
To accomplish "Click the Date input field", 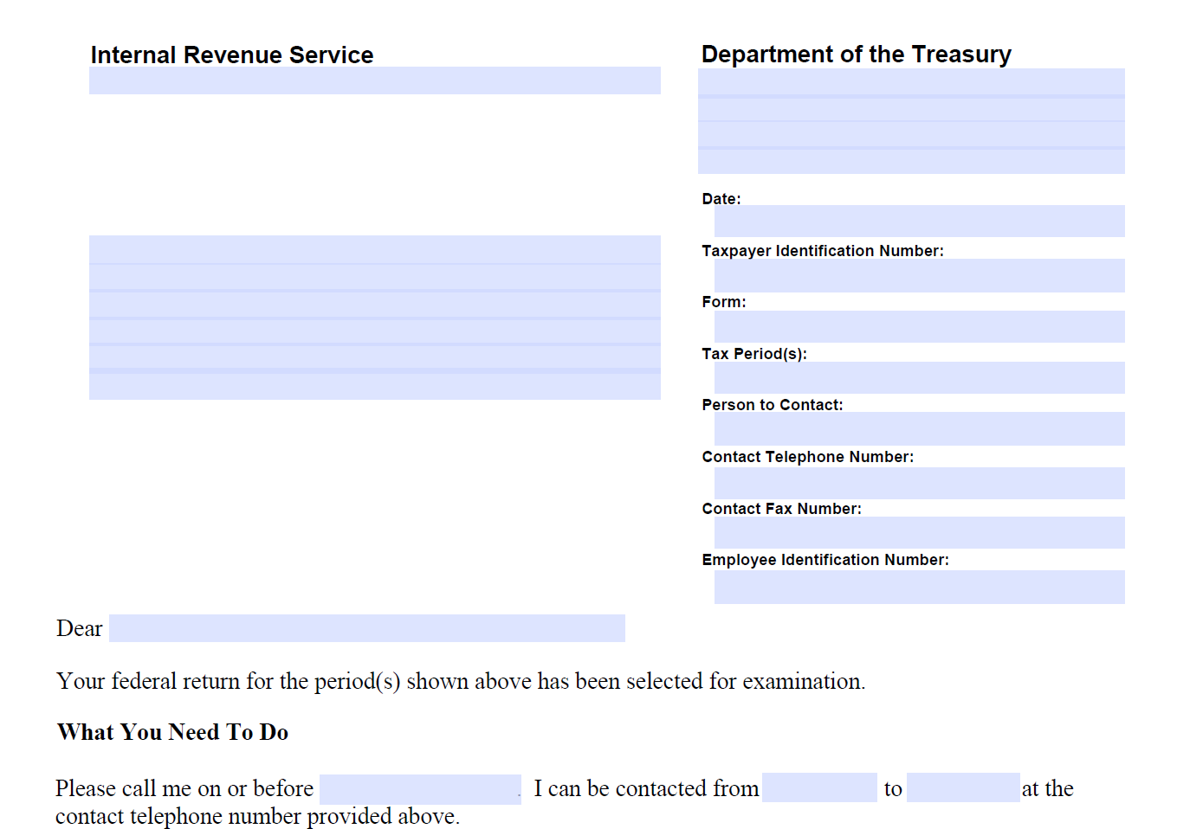I will click(x=919, y=221).
